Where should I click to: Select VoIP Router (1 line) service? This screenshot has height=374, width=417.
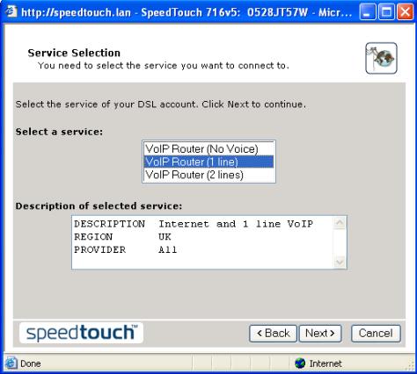coord(208,162)
